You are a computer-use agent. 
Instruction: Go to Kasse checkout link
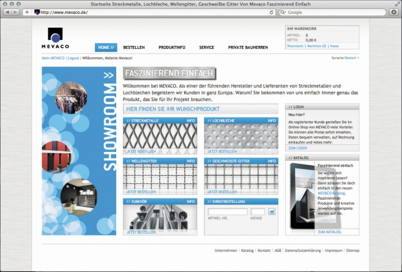click(x=334, y=46)
